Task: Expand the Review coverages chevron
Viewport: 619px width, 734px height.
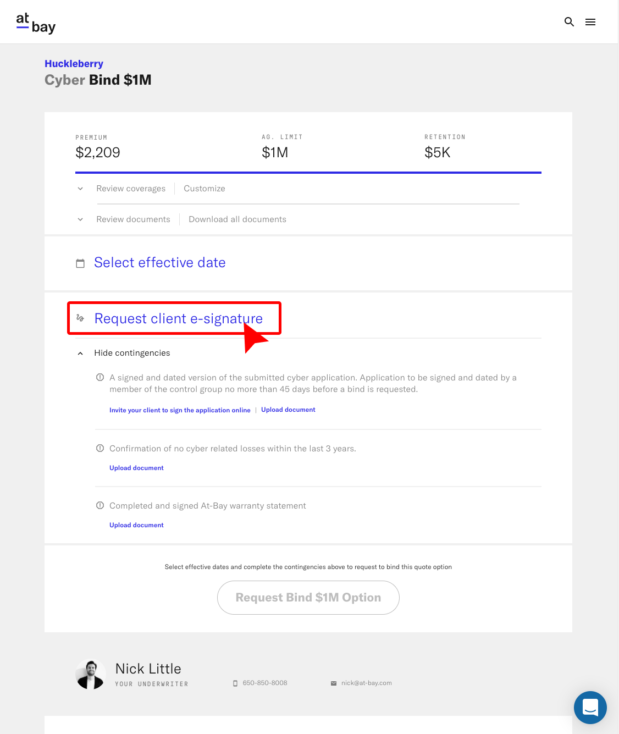Action: (x=80, y=189)
